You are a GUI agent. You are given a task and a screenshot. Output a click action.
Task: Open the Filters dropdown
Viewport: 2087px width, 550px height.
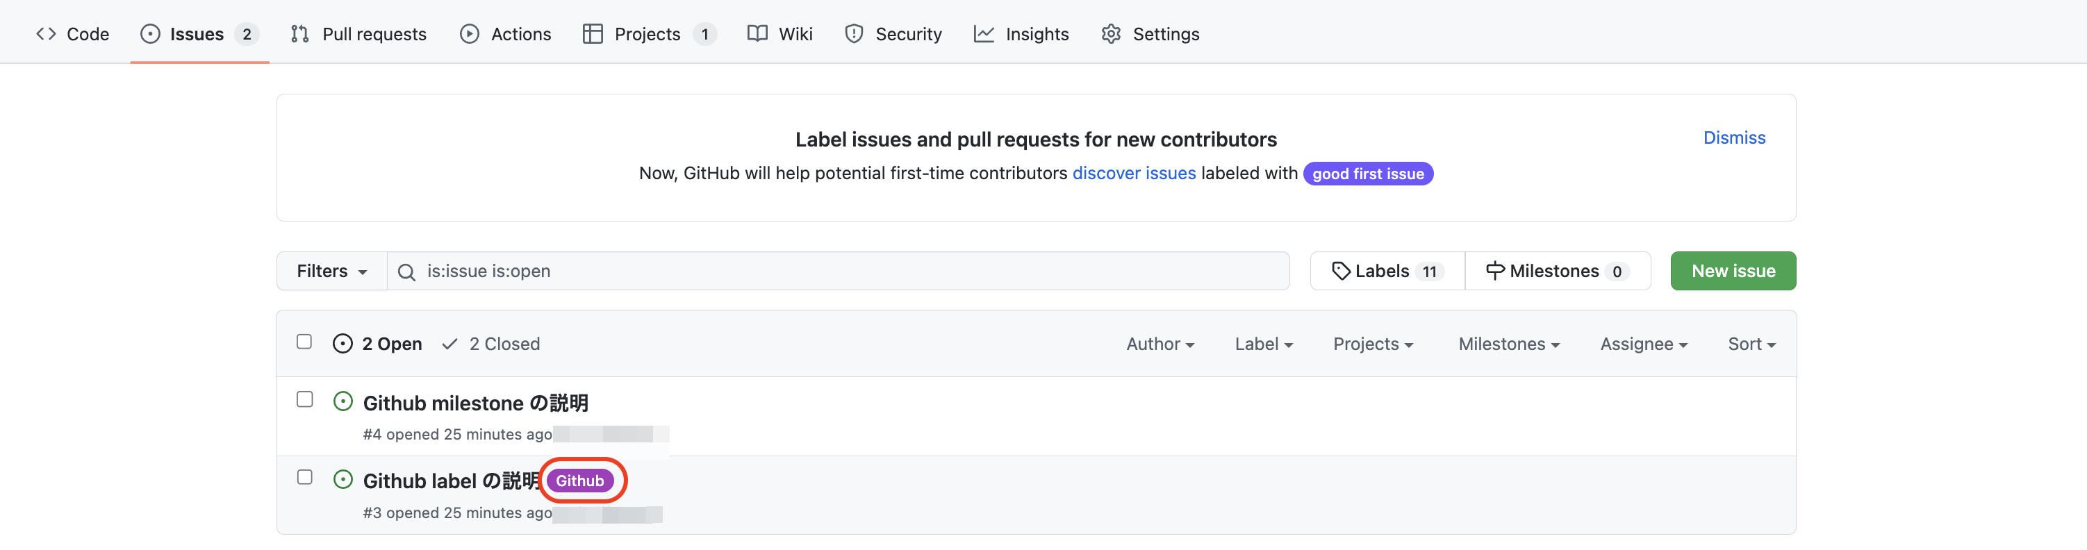tap(331, 272)
